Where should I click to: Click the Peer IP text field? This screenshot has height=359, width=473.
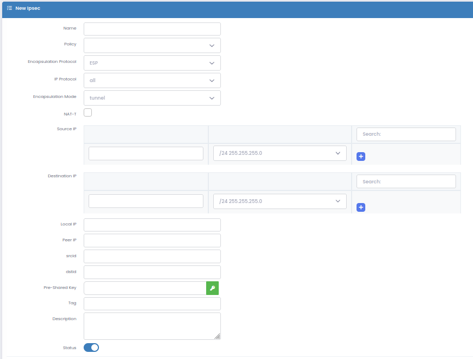pos(152,240)
